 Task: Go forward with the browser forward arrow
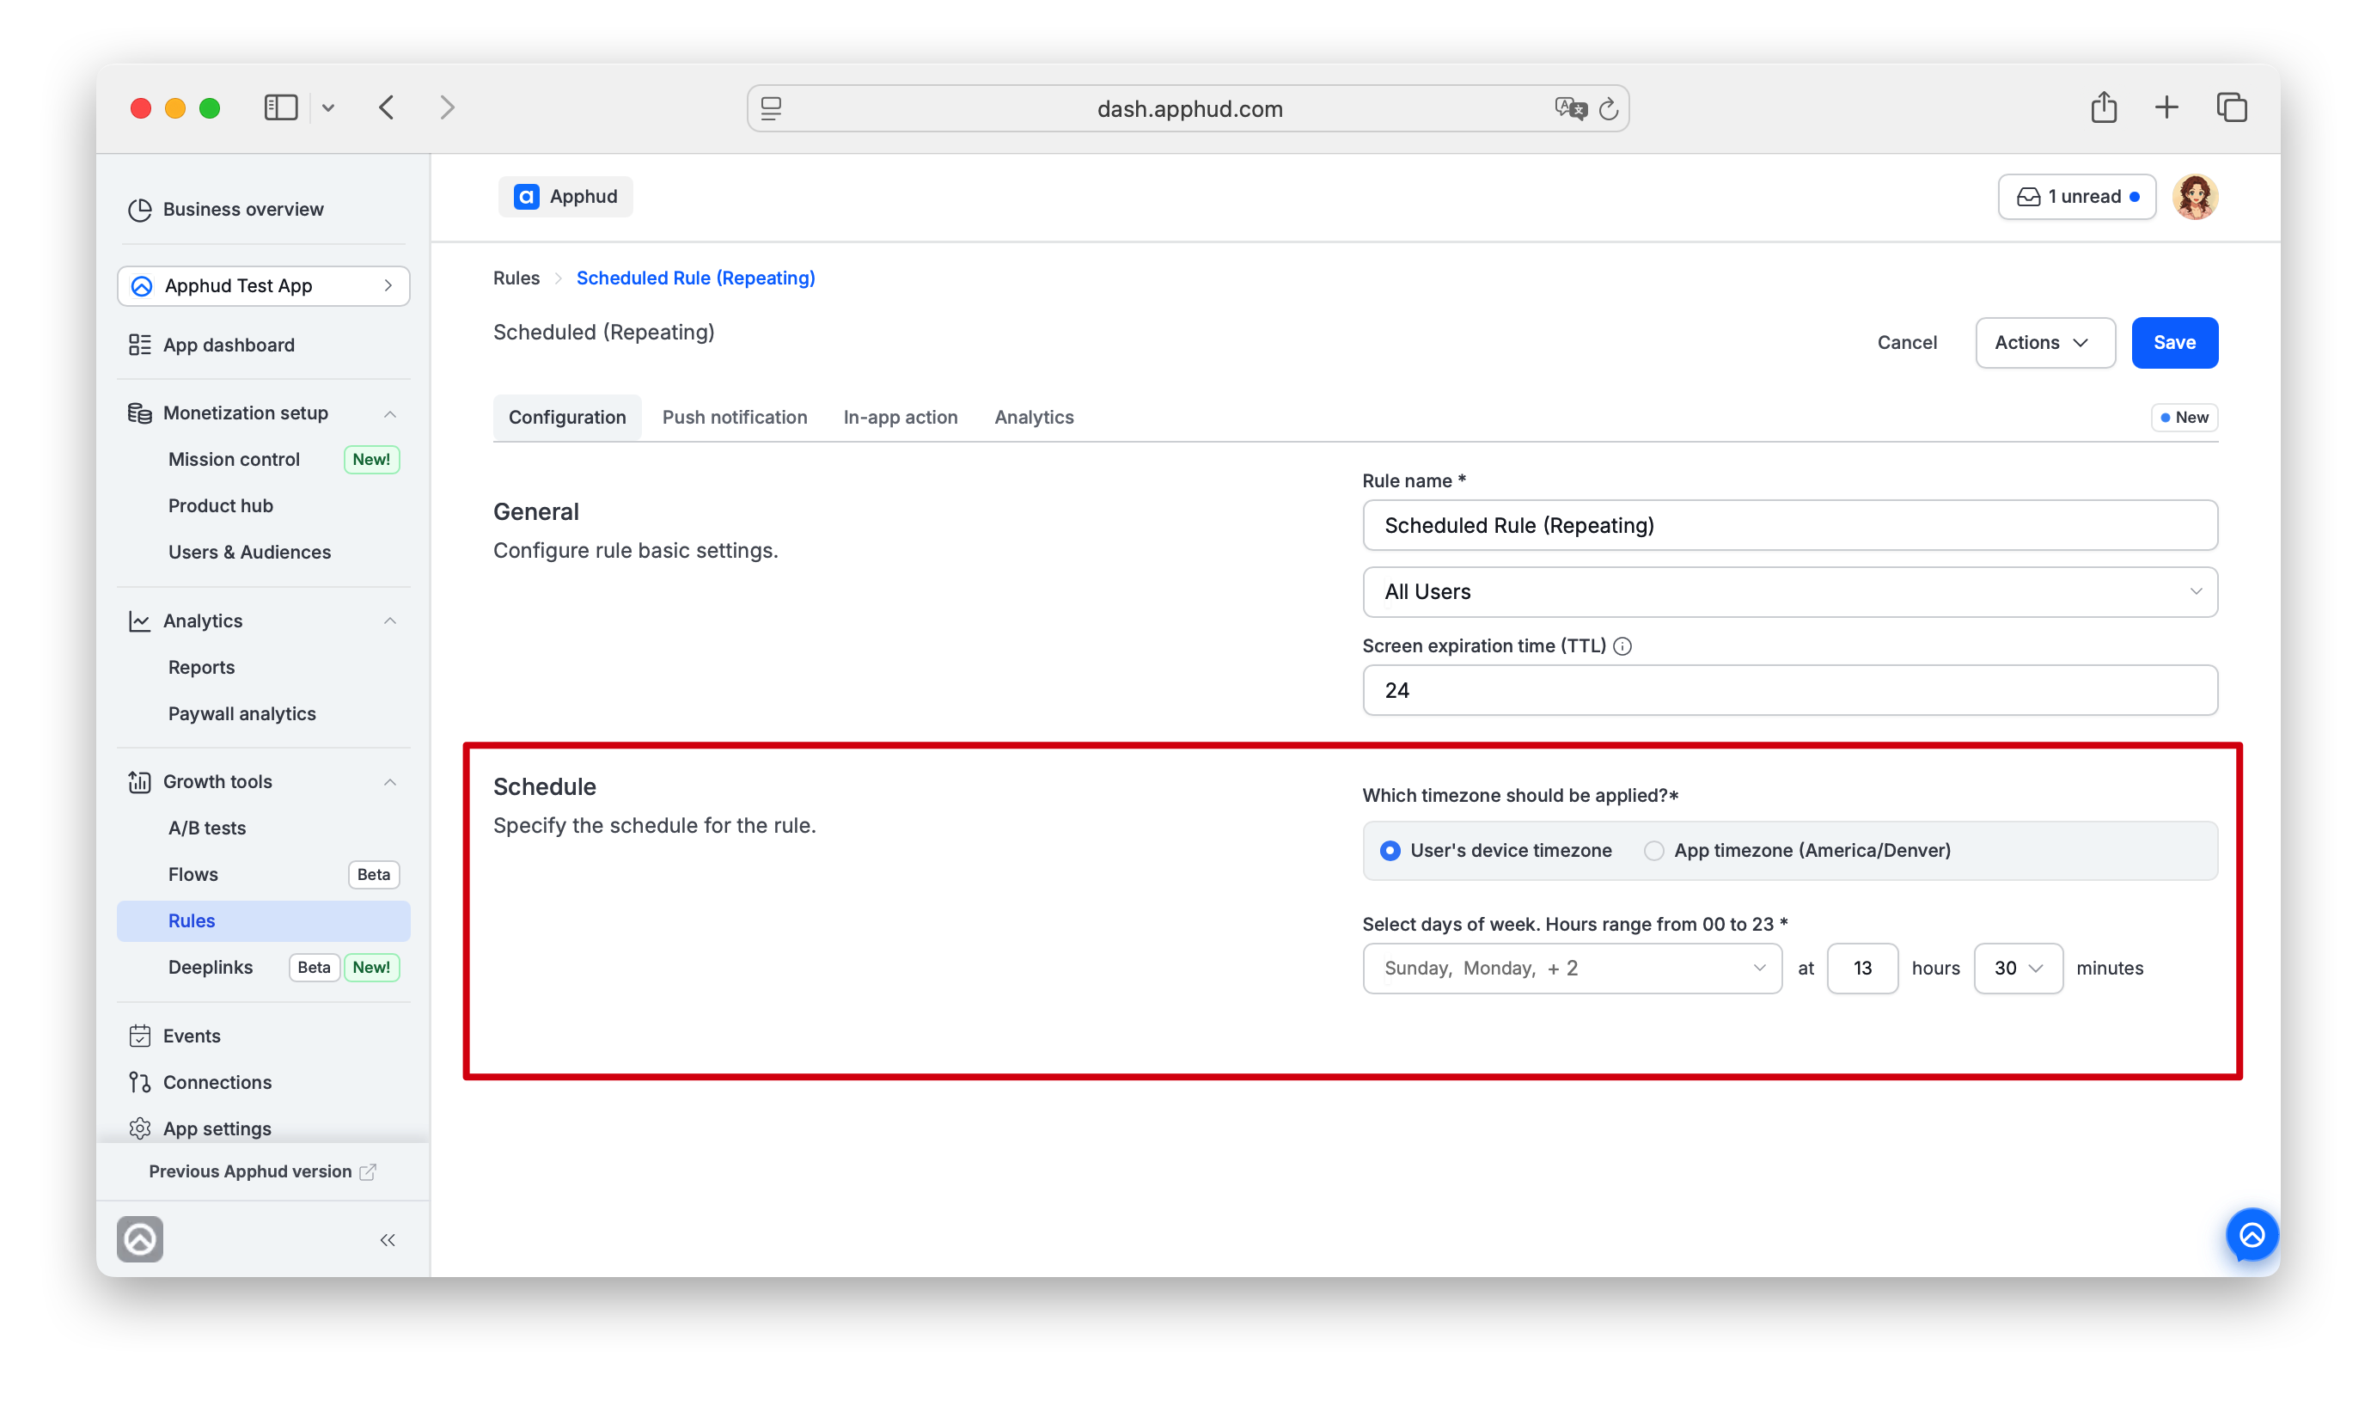(x=447, y=107)
